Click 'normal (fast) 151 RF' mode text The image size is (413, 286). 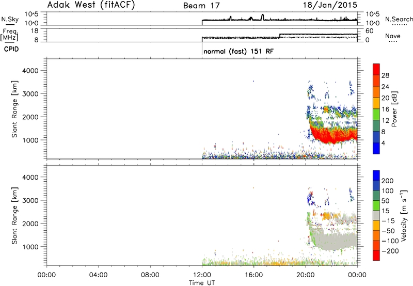(239, 51)
